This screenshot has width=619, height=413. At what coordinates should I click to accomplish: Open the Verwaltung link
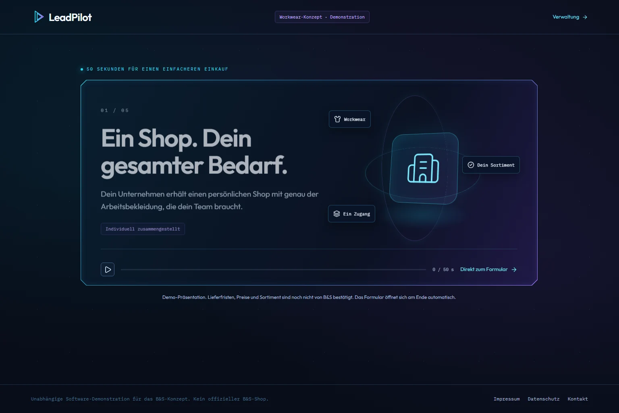click(x=570, y=17)
